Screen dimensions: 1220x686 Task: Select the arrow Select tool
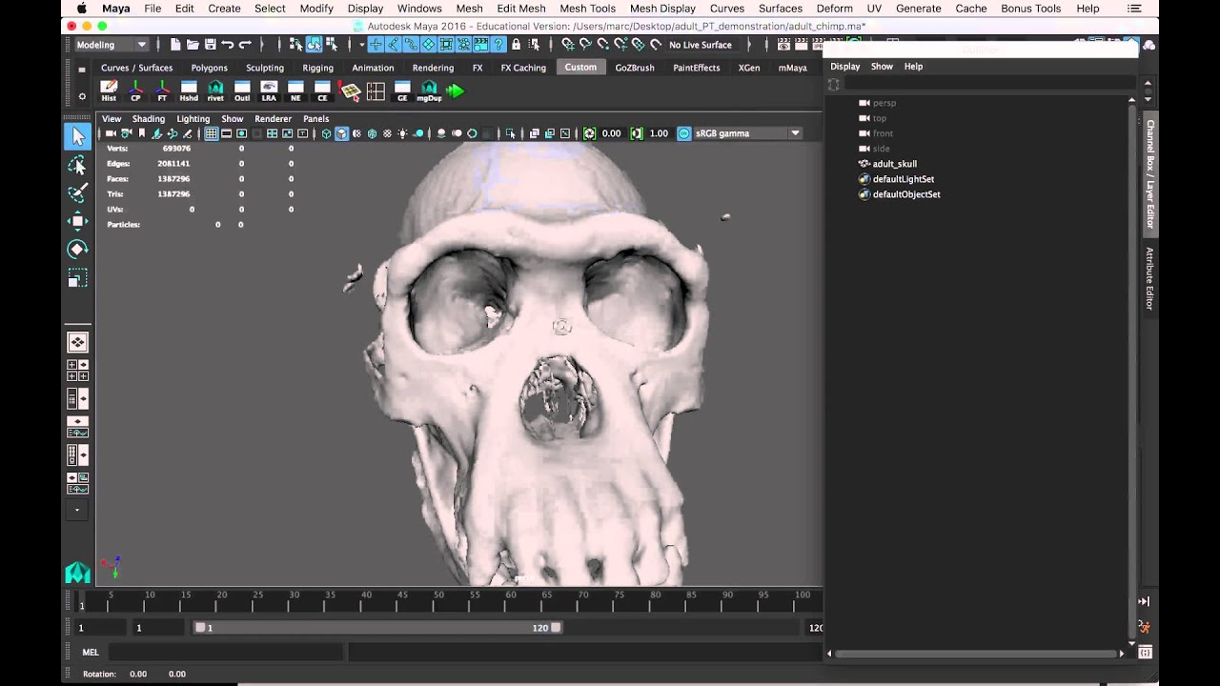[77, 136]
